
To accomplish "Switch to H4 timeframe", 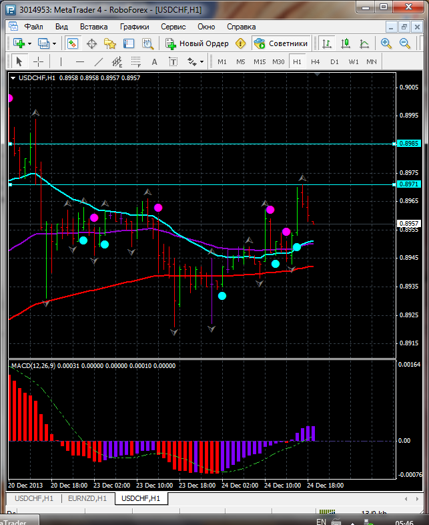I will 316,62.
